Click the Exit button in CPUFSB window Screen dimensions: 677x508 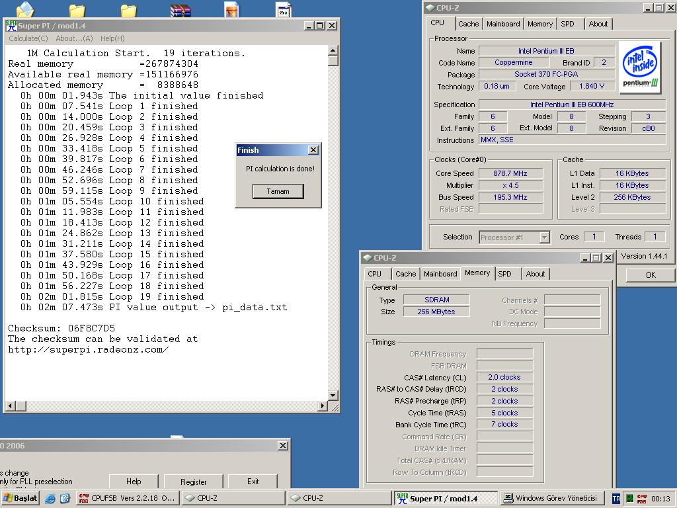pos(253,482)
